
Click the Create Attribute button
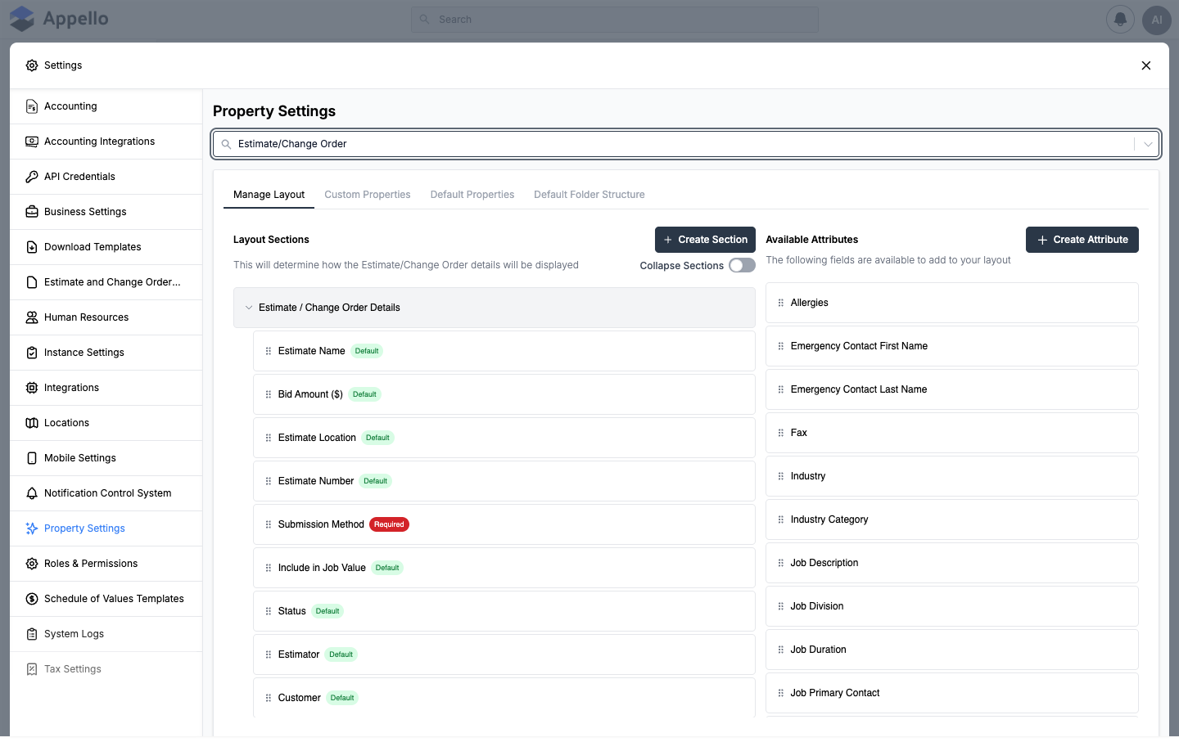(1082, 240)
